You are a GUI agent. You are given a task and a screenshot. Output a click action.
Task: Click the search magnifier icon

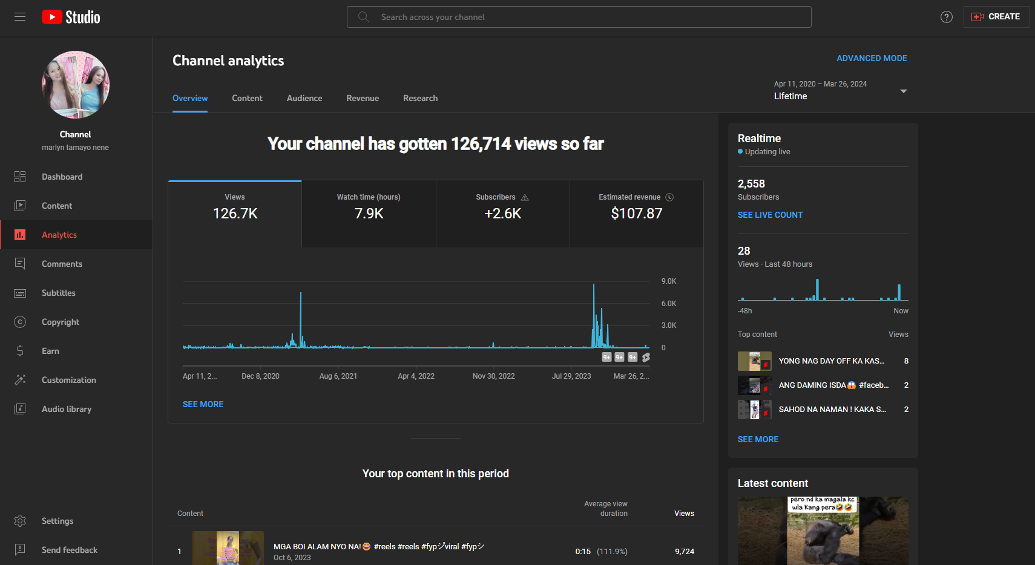pyautogui.click(x=363, y=17)
